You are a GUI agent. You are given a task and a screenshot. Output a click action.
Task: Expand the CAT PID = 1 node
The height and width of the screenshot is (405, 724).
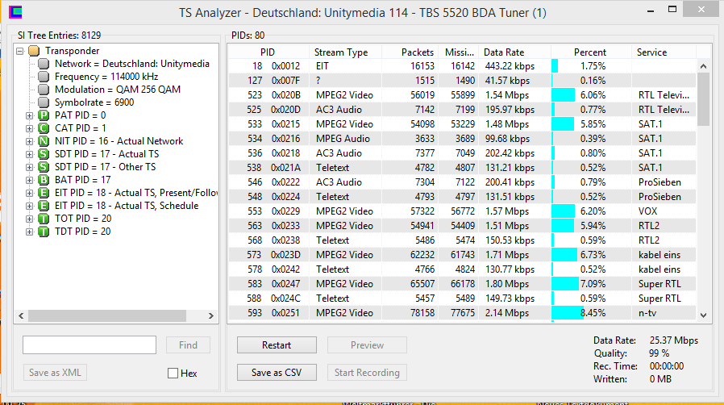(30, 128)
